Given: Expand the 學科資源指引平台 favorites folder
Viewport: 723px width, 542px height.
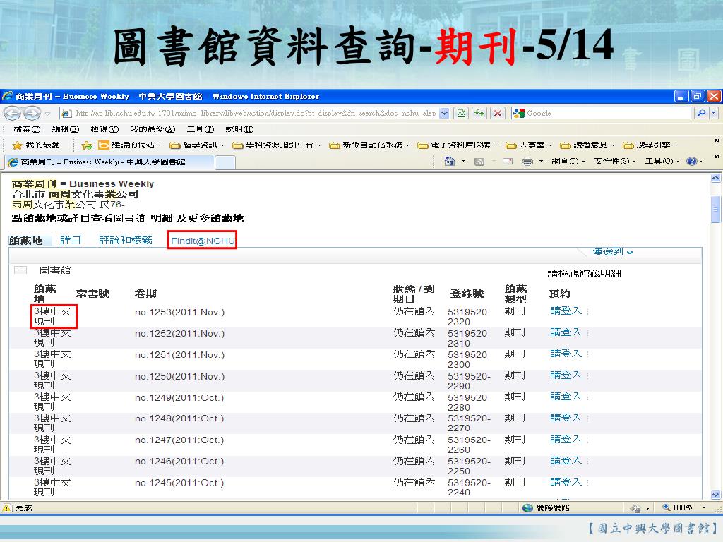Looking at the screenshot, I should tap(277, 145).
